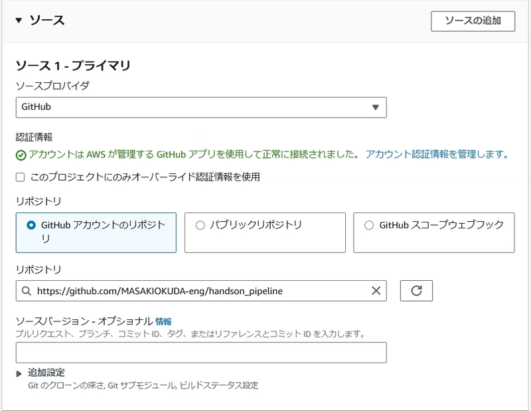Open the ソースプロバイダ GitHub dropdown
This screenshot has height=411, width=531.
tap(201, 108)
